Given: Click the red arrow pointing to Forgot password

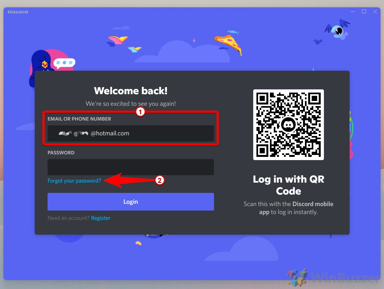Looking at the screenshot, I should tap(129, 180).
